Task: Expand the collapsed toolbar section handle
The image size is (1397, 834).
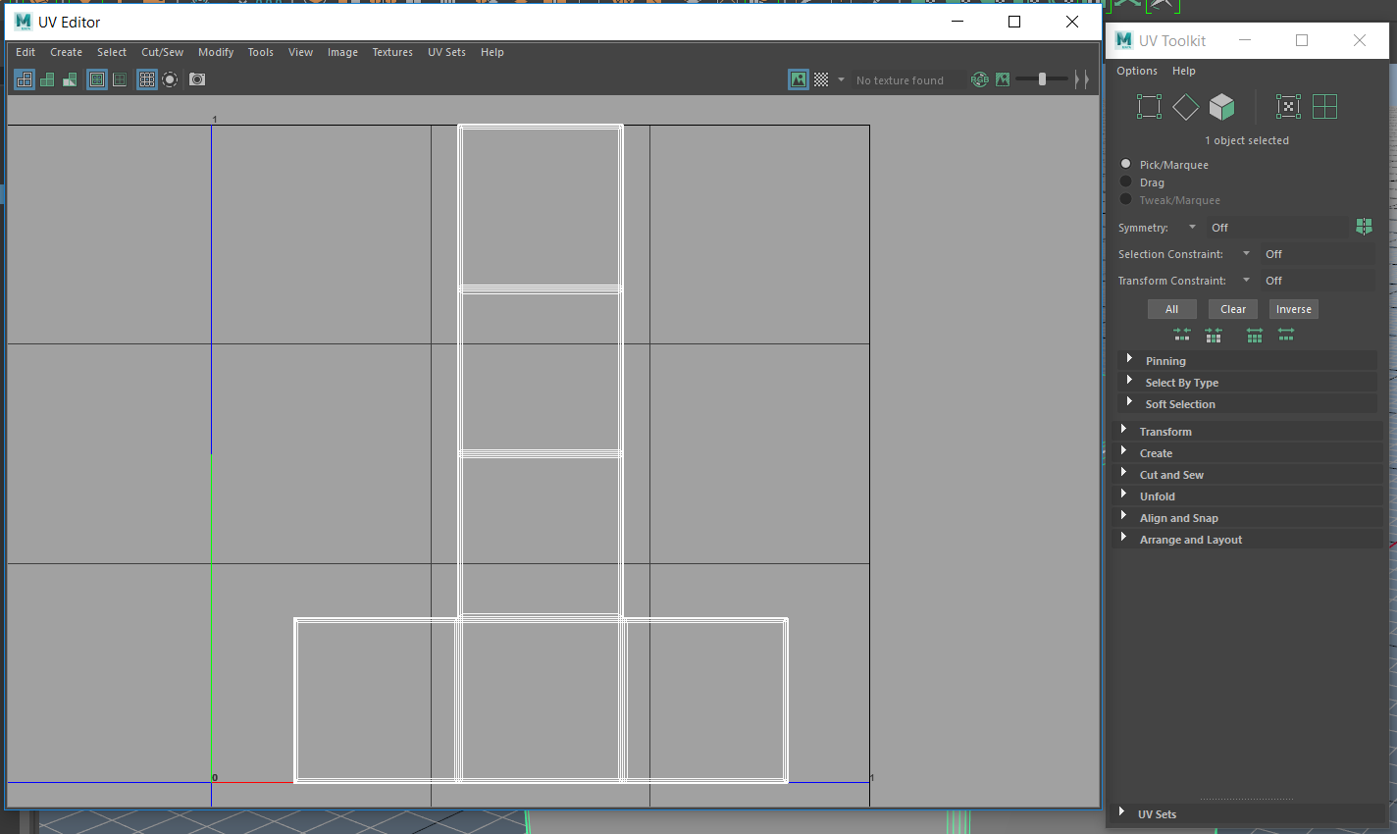Action: (1081, 79)
